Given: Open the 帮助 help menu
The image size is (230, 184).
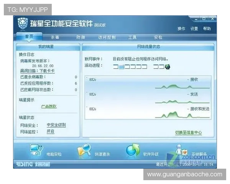Looking at the screenshot, I should [x=207, y=28].
